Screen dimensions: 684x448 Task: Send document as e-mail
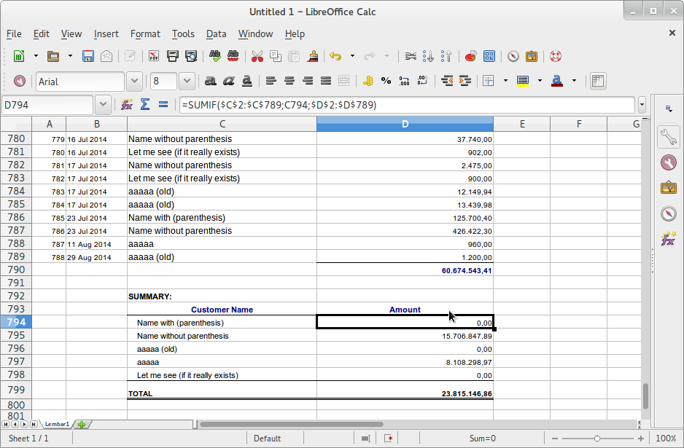(106, 56)
